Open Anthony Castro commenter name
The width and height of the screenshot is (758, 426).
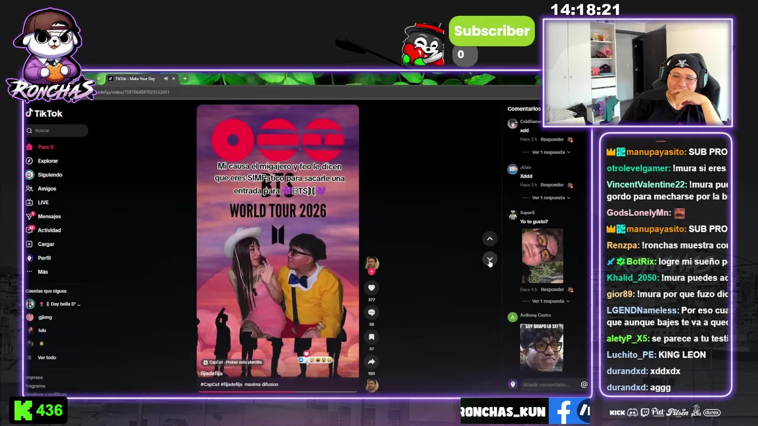point(535,315)
